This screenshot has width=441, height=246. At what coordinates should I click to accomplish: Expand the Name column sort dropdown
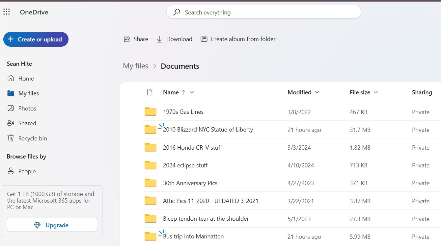(192, 92)
